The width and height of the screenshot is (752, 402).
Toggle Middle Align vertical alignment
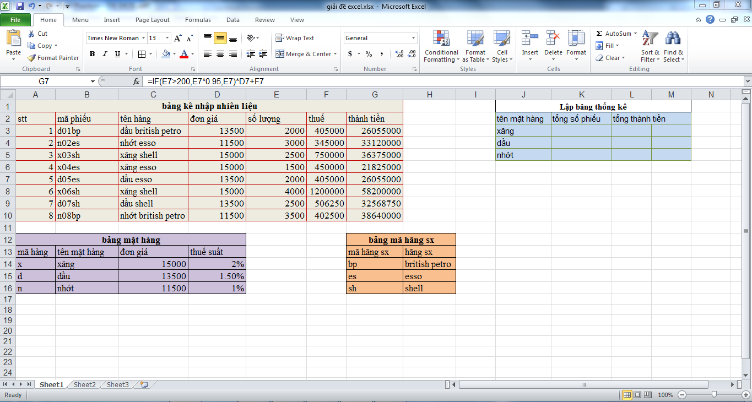[x=220, y=38]
